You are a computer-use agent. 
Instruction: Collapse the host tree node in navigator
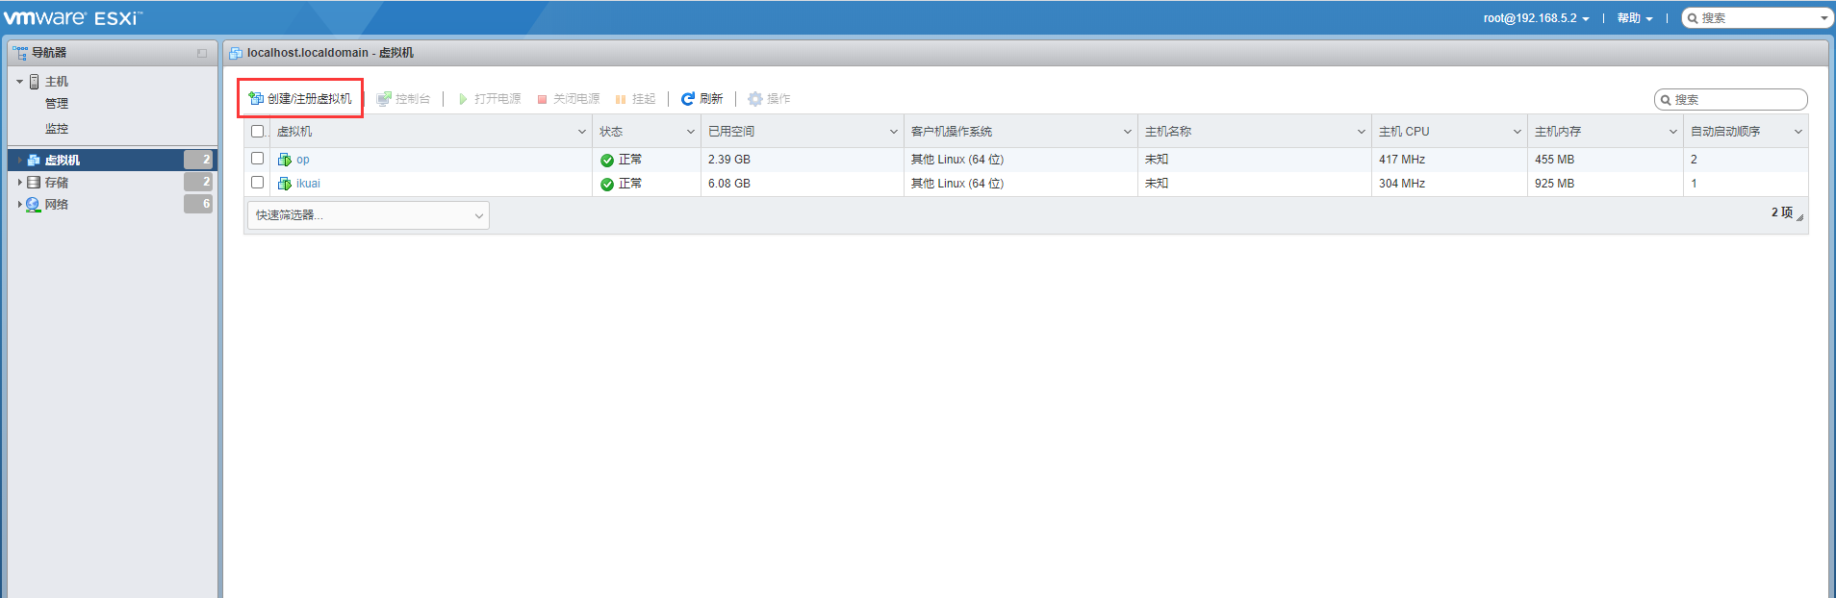point(19,82)
